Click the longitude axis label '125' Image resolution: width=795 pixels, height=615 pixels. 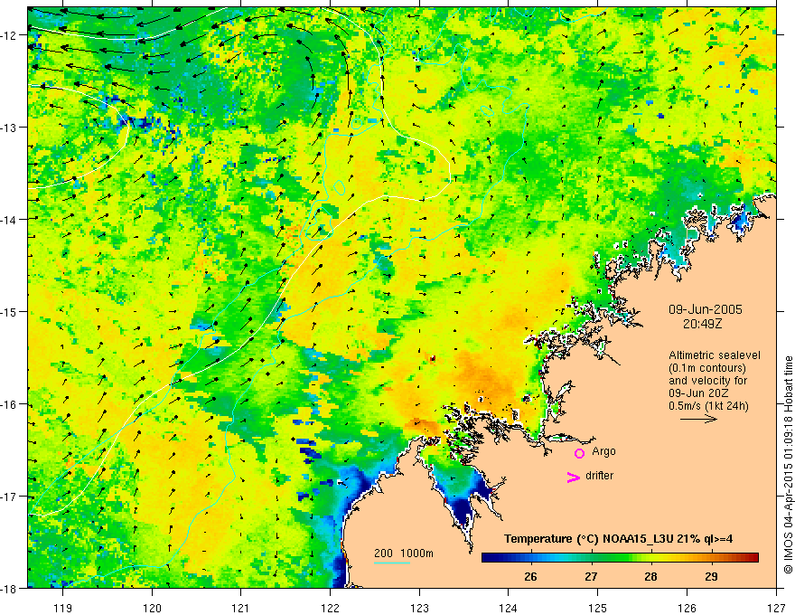pyautogui.click(x=598, y=608)
